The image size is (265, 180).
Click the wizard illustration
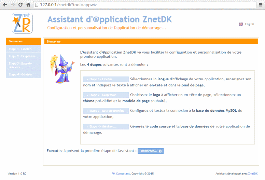click(62, 69)
